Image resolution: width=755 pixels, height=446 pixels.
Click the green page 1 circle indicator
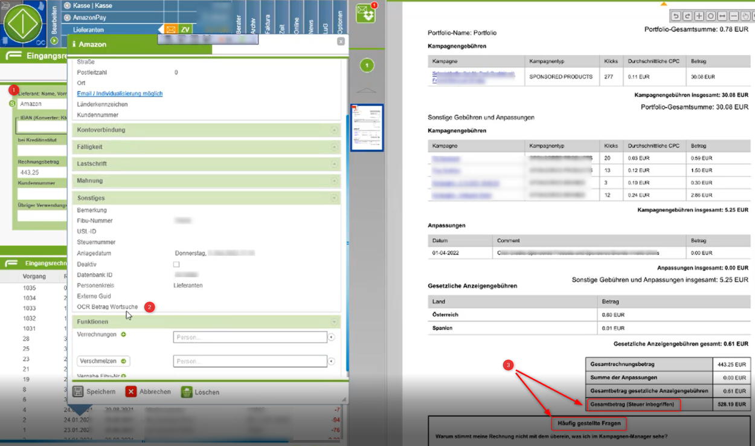point(367,65)
